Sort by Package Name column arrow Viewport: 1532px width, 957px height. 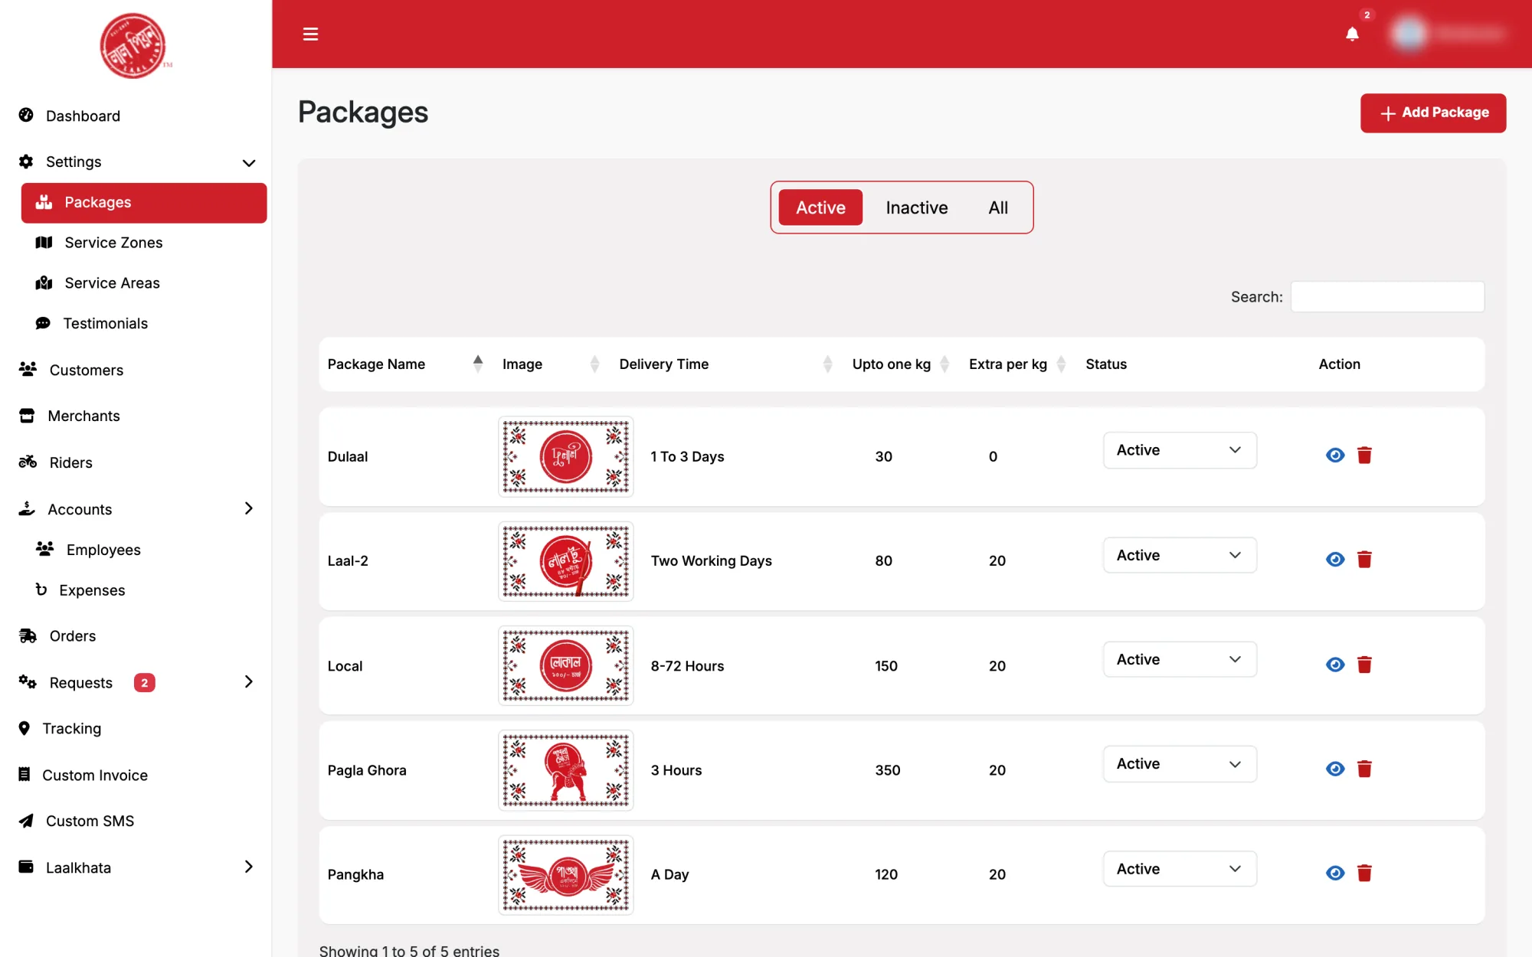coord(478,364)
